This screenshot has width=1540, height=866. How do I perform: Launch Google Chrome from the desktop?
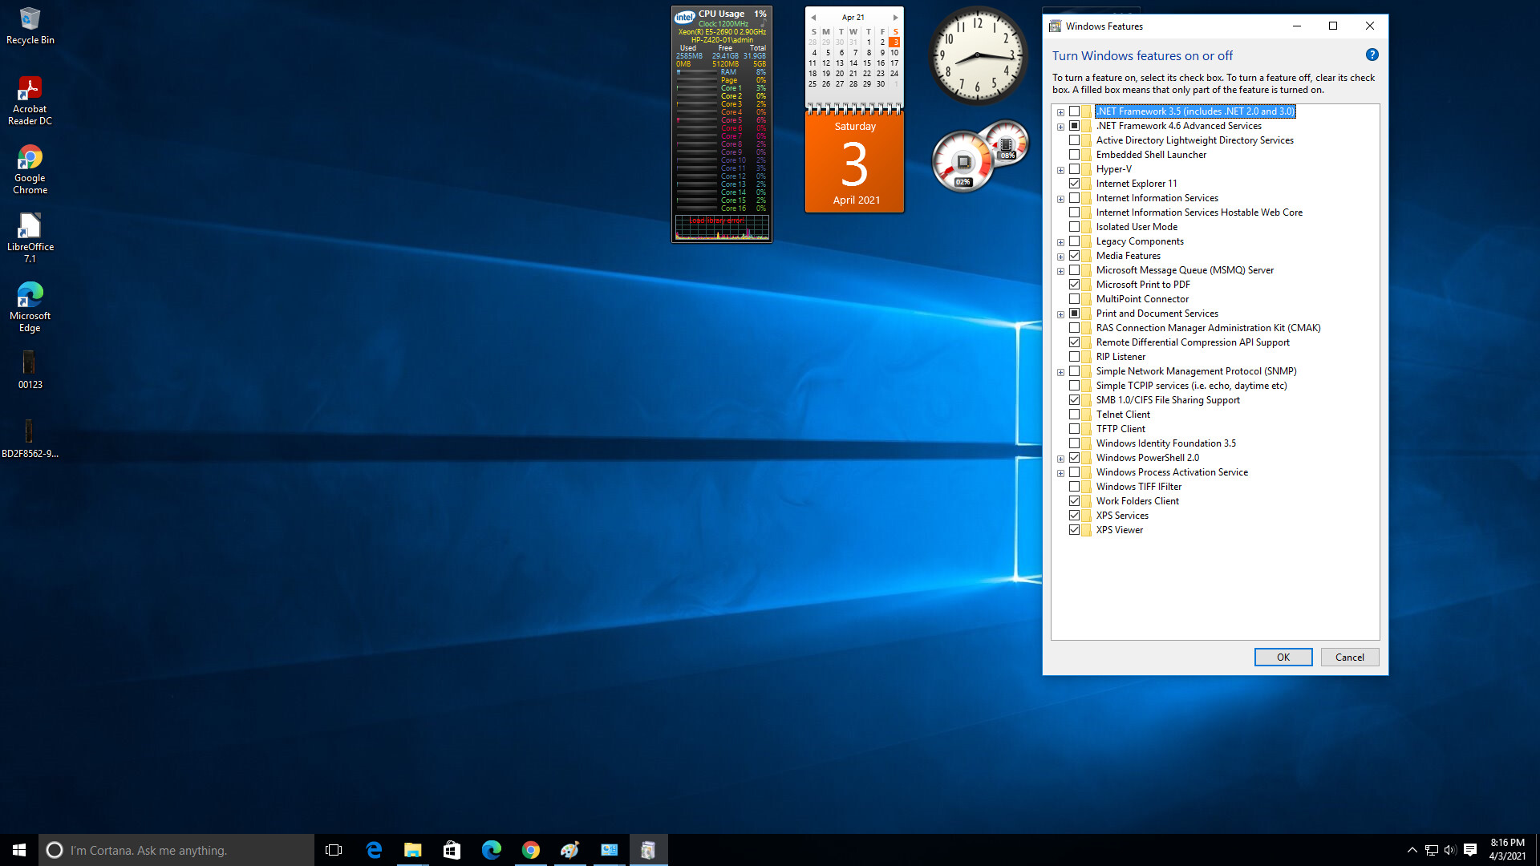(30, 169)
